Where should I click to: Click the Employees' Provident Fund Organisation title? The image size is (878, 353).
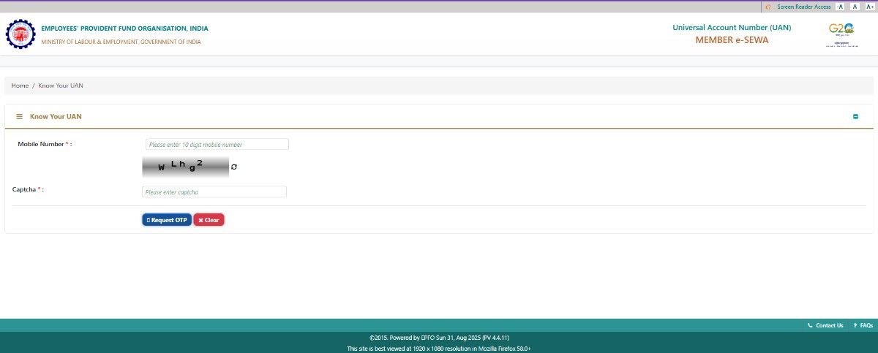124,29
